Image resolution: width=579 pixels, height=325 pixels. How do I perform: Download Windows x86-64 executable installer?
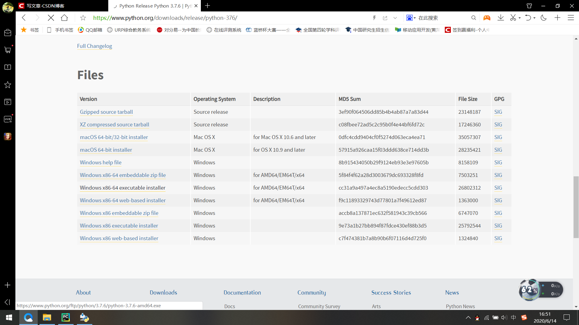(x=122, y=188)
